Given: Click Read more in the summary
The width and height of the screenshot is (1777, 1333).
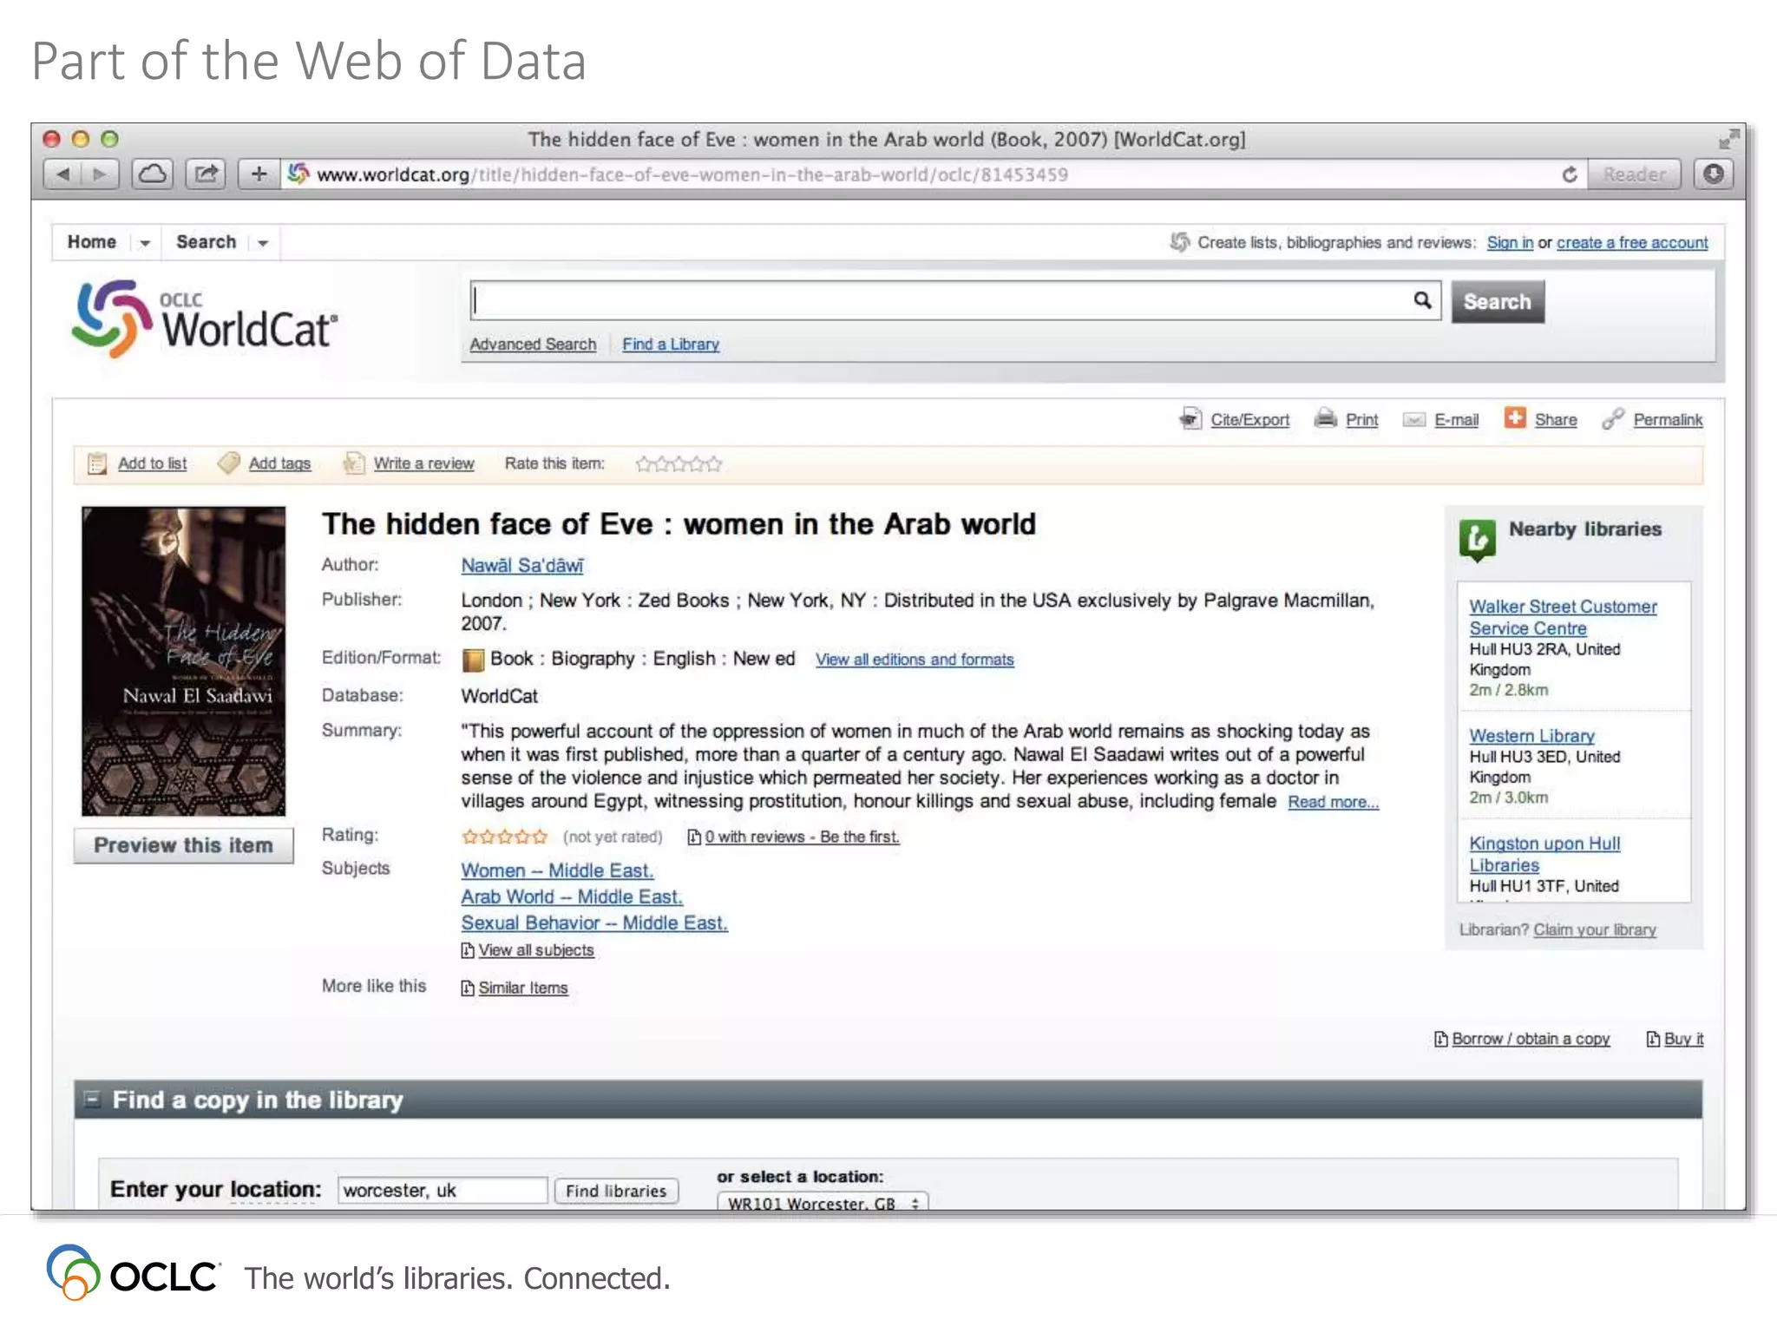Looking at the screenshot, I should click(1333, 802).
